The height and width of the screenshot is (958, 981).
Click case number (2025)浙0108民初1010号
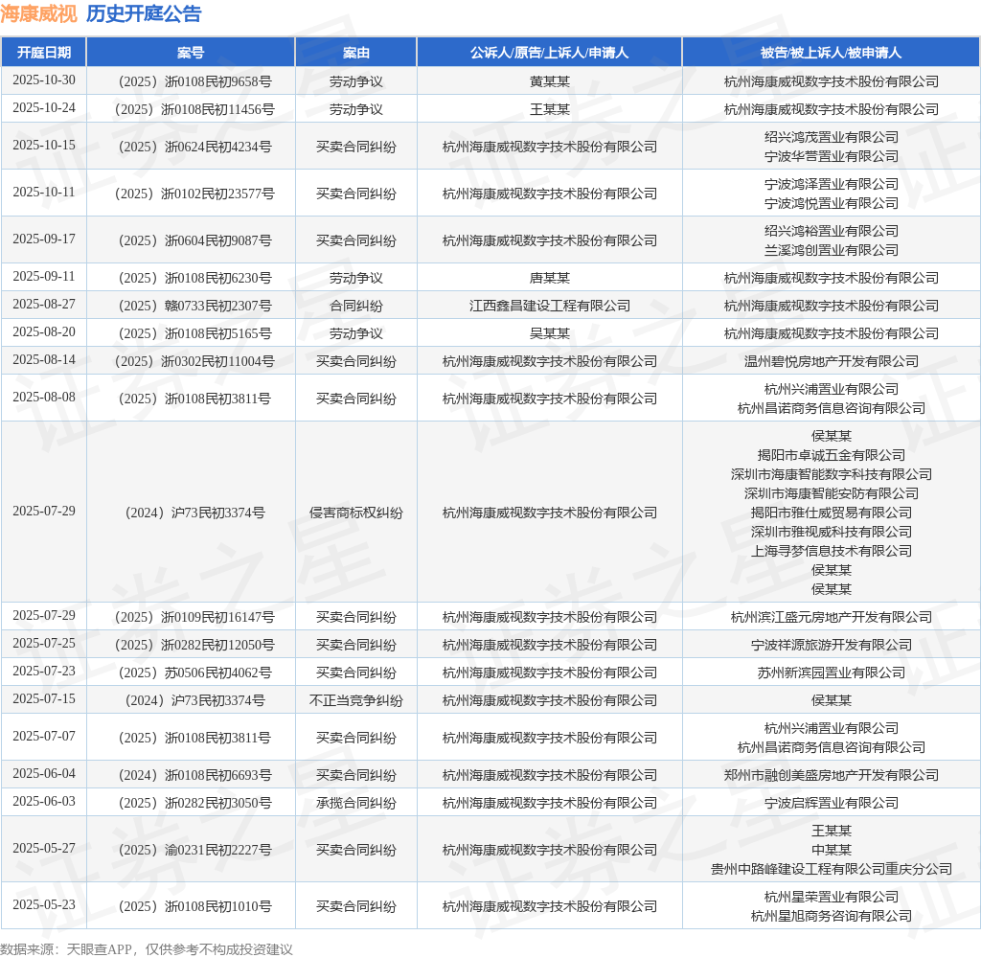(194, 906)
